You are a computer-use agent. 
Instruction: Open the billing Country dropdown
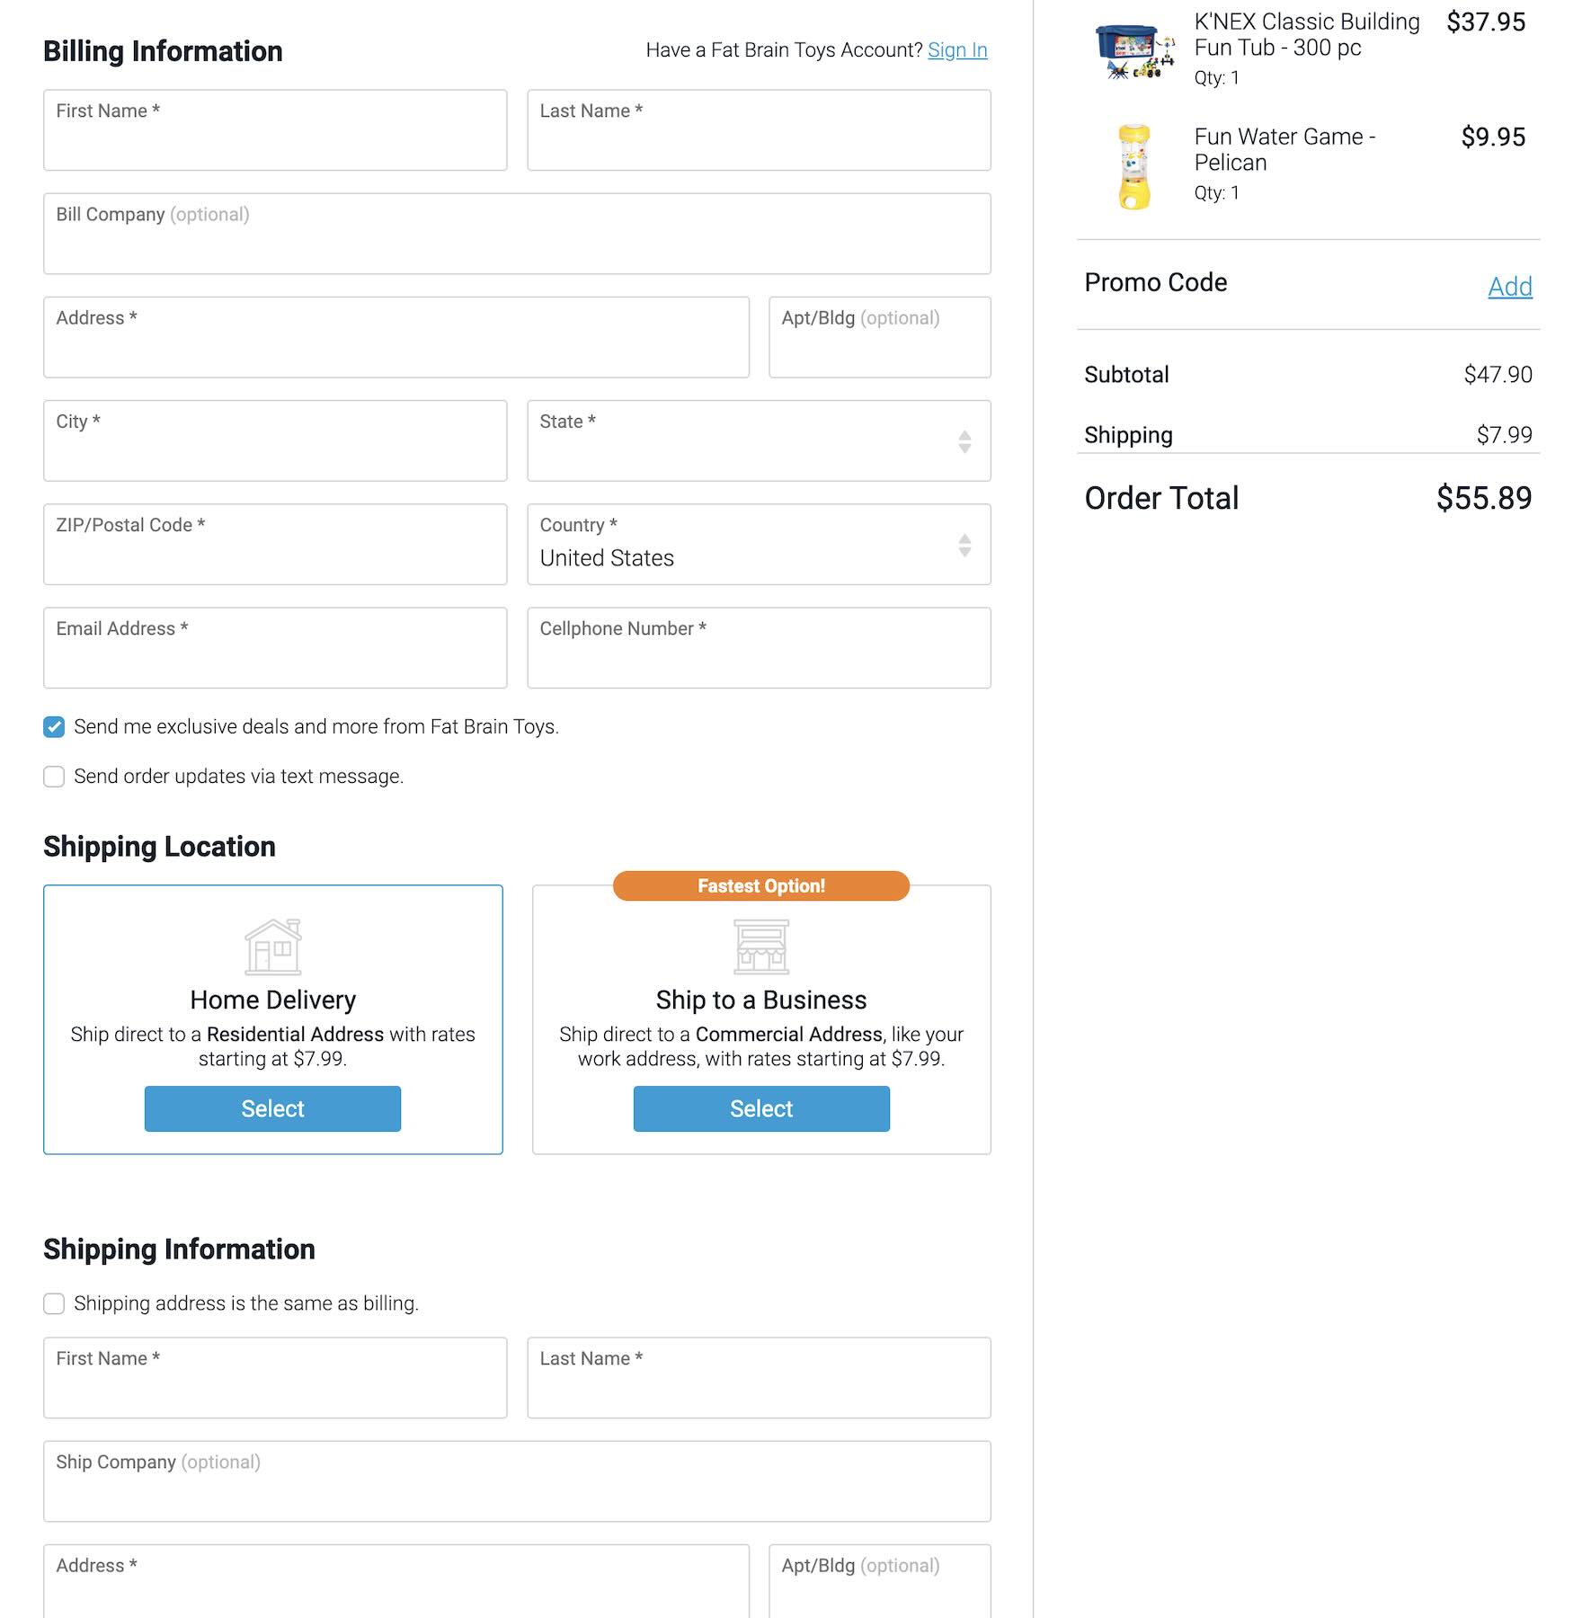759,545
